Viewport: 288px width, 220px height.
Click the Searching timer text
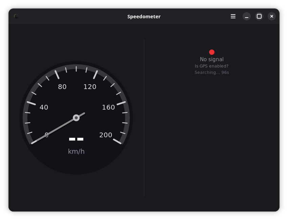pyautogui.click(x=211, y=72)
